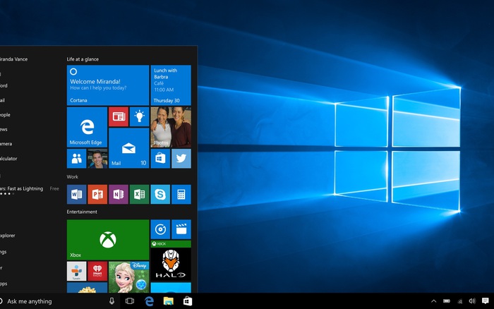Open the Store tile beside Twitter
The height and width of the screenshot is (309, 494).
pyautogui.click(x=160, y=158)
